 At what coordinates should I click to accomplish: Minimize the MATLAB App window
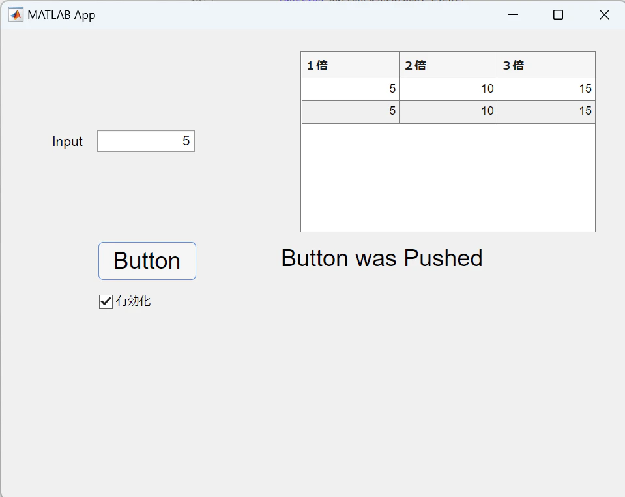(x=513, y=15)
